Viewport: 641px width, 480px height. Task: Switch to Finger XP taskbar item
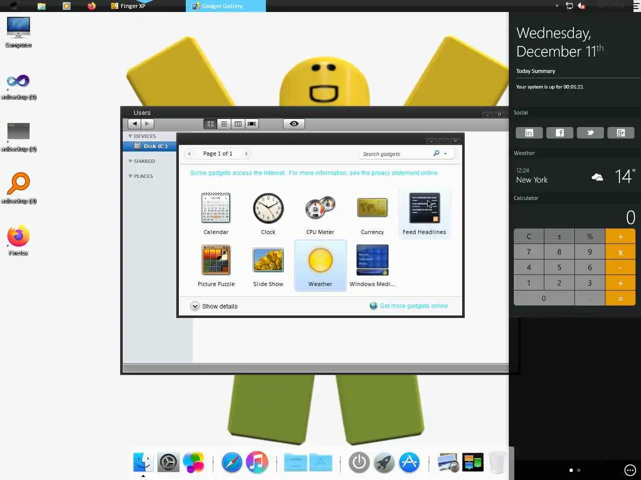pyautogui.click(x=129, y=6)
